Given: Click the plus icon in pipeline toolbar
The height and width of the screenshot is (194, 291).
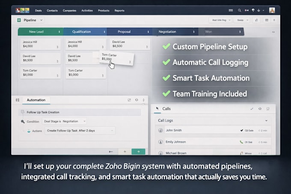Looking at the screenshot, I should coord(274,20).
